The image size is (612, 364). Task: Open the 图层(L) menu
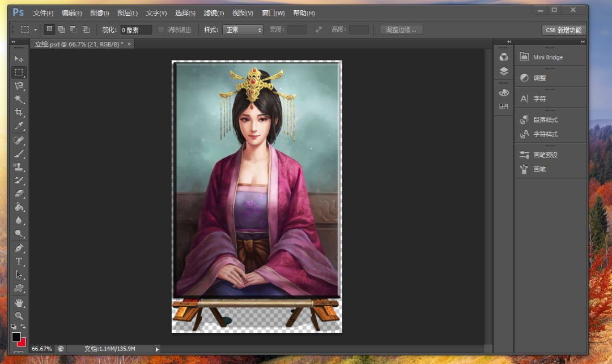coord(127,13)
